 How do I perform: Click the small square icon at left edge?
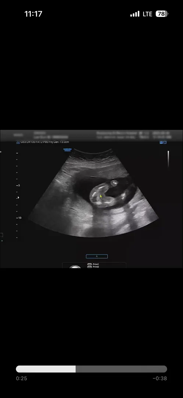[1, 235]
